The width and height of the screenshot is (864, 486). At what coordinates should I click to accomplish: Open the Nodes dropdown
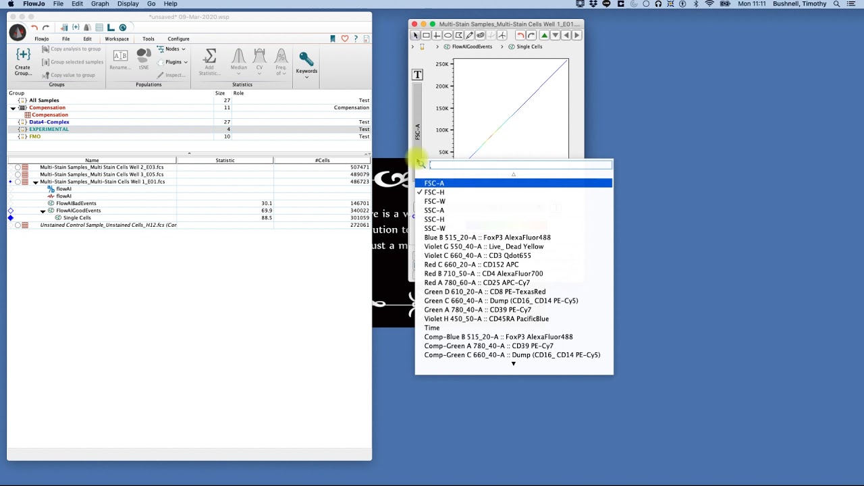171,49
